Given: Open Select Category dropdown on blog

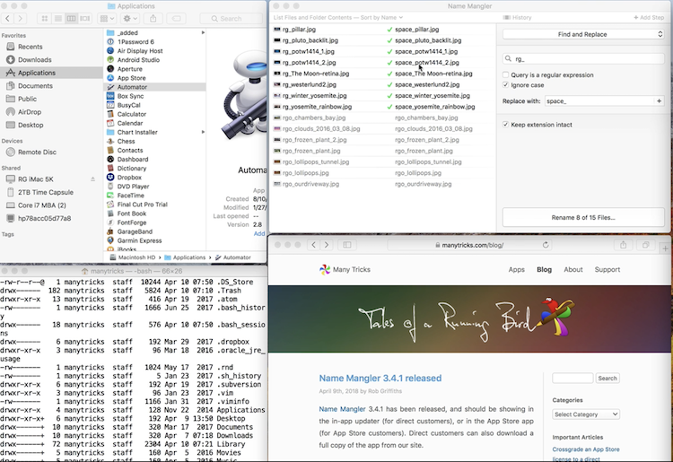Looking at the screenshot, I should tap(586, 414).
